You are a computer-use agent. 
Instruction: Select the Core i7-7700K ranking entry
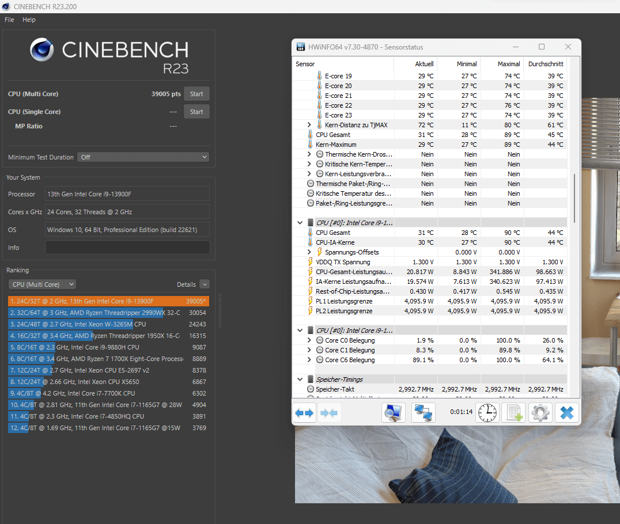click(108, 393)
